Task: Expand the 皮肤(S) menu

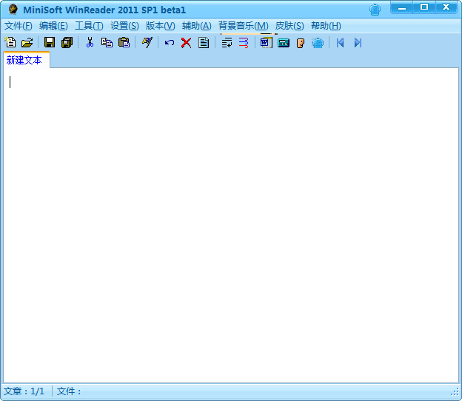Action: coord(289,26)
